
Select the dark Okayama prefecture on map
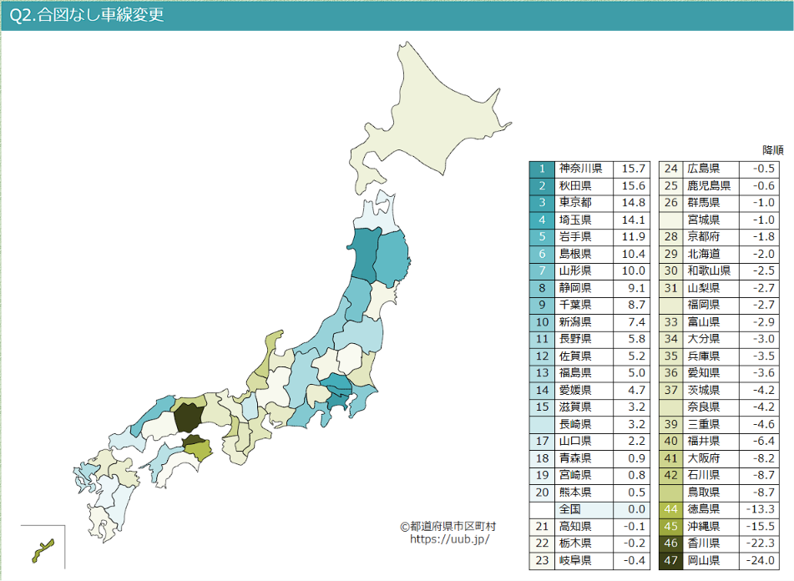tap(189, 417)
